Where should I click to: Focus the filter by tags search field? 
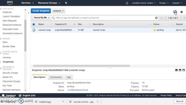[x=105, y=18]
